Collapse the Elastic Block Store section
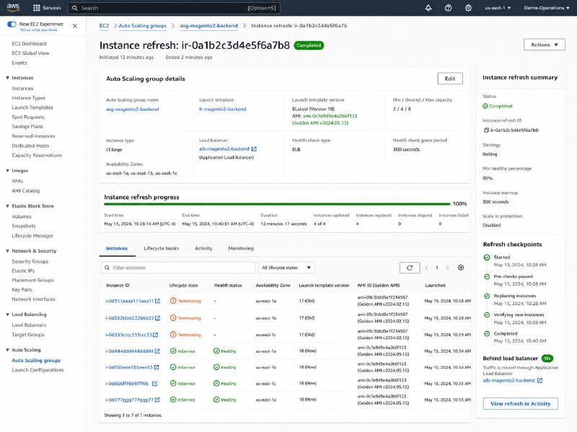 click(x=7, y=206)
